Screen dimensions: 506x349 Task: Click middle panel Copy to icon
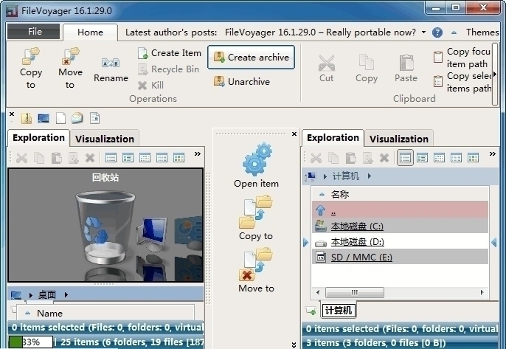tap(255, 212)
